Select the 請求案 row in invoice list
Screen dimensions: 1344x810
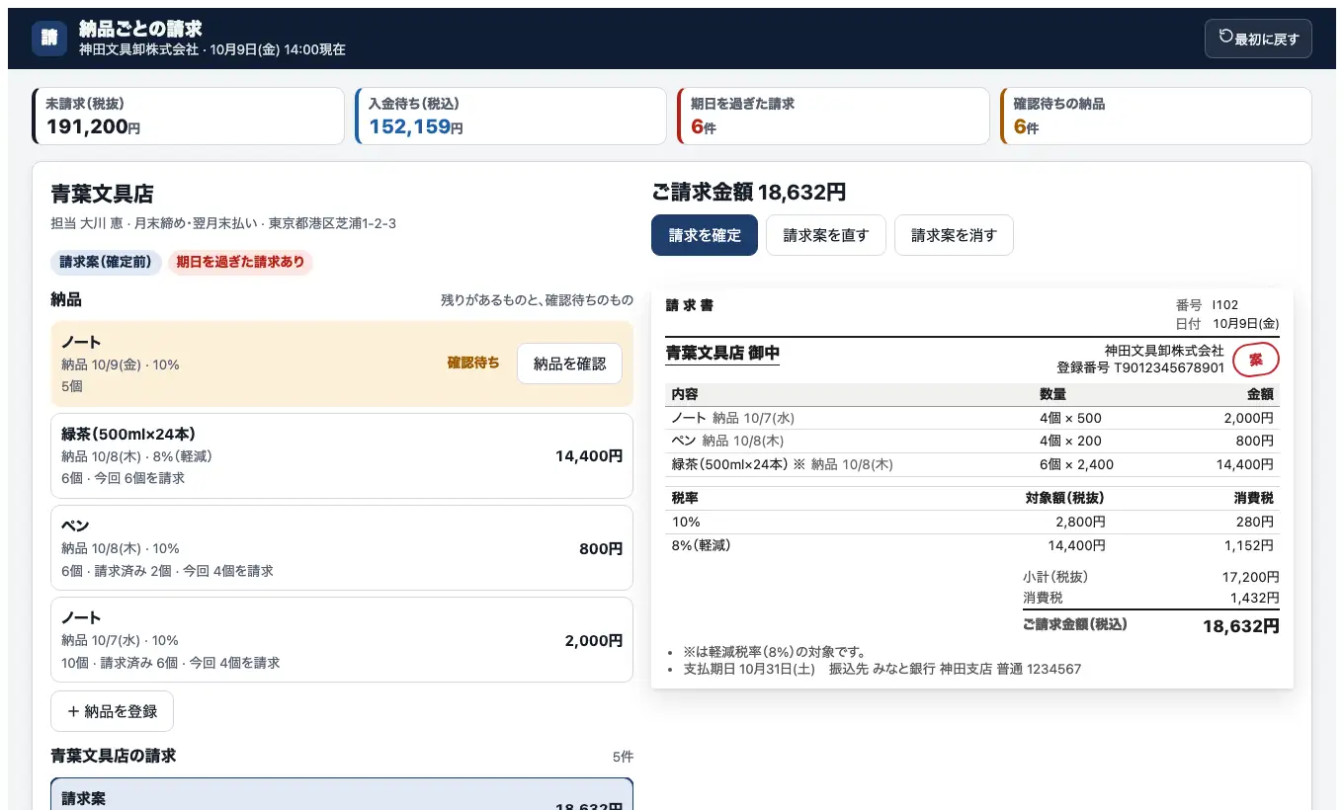point(342,794)
